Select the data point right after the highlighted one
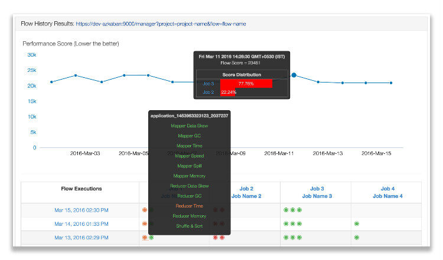 318,82
